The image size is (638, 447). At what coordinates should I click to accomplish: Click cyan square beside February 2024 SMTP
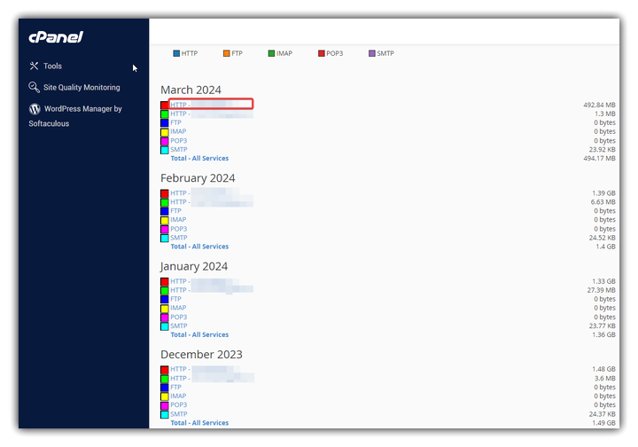click(x=165, y=239)
